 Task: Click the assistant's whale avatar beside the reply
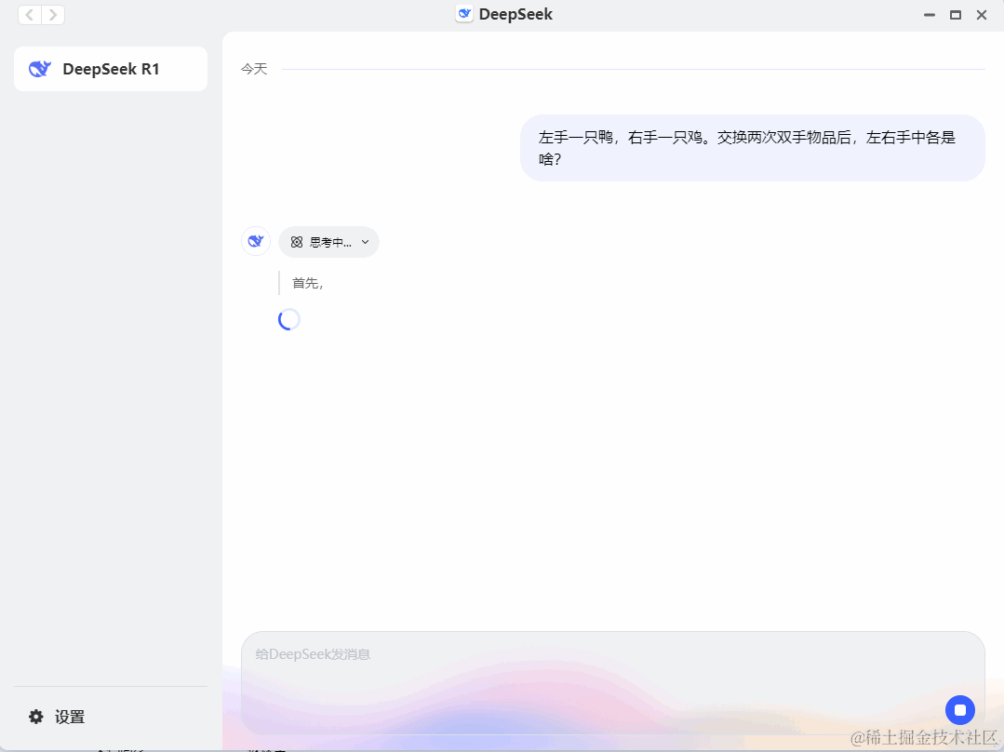click(x=255, y=240)
